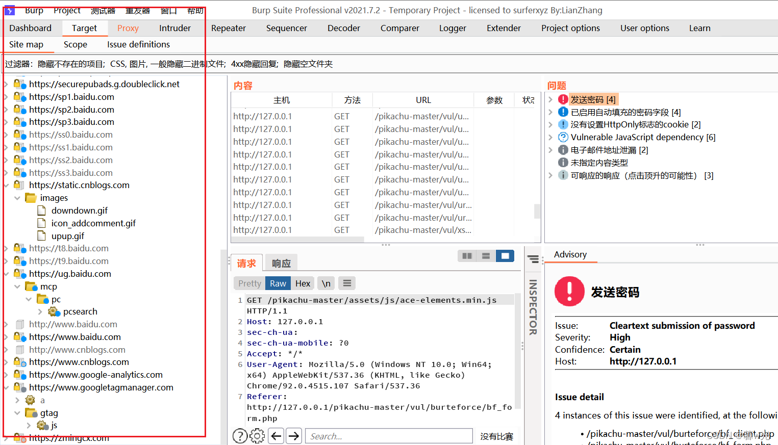Switch to the Repeater tab
Viewport: 778px width, 445px height.
[x=229, y=28]
